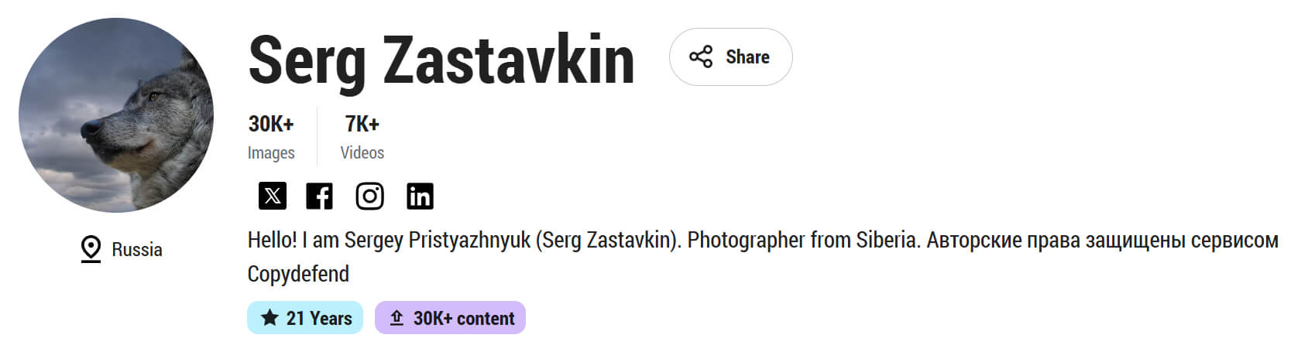Open the Instagram social icon
Screen dimensions: 1315x352
coord(369,197)
